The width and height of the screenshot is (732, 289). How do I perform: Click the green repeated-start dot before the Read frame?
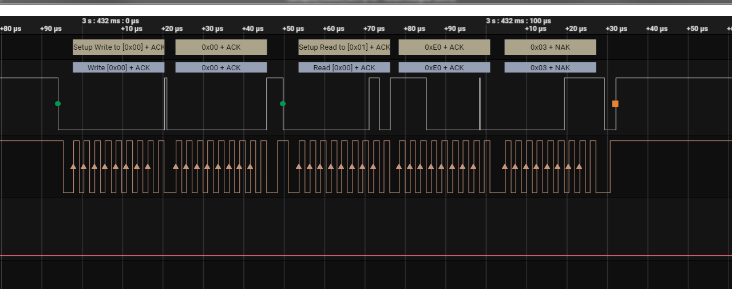[283, 103]
